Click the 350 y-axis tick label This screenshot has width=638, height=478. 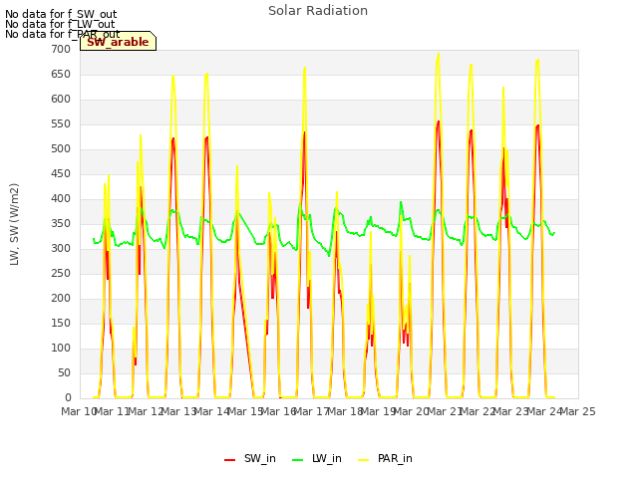[x=61, y=223]
